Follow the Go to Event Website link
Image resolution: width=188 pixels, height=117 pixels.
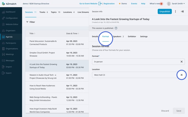coord(88,4)
